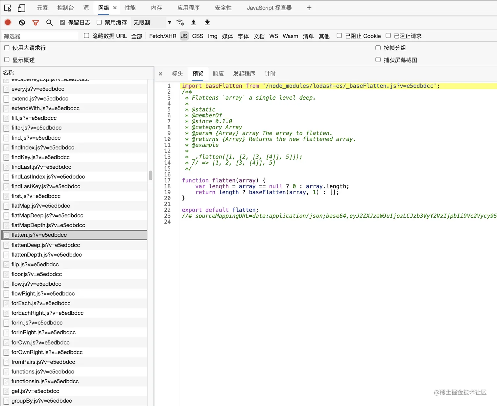This screenshot has width=497, height=406.
Task: Open network conditions wifi icon
Action: pyautogui.click(x=180, y=22)
